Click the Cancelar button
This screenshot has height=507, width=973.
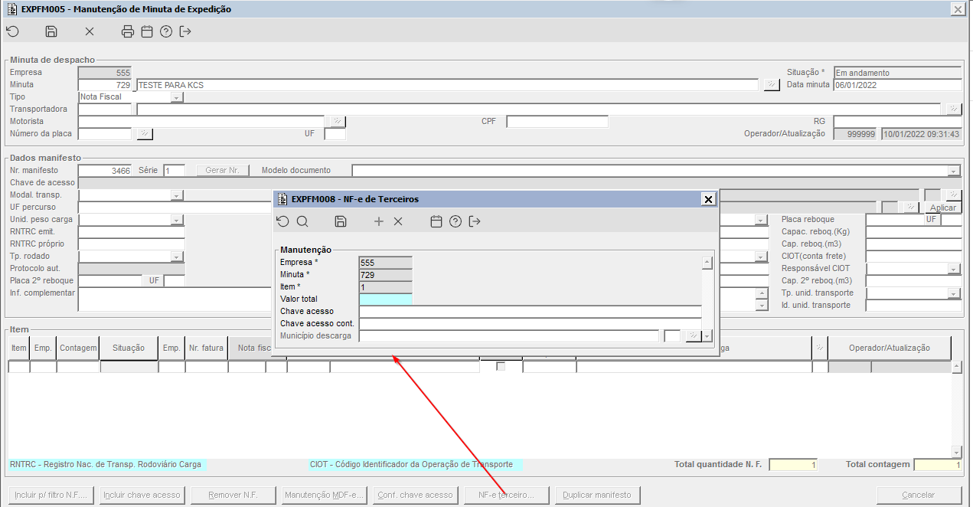coord(919,495)
